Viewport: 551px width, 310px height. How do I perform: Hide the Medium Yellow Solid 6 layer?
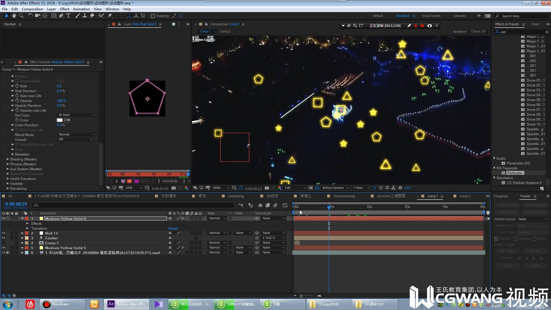[4, 219]
